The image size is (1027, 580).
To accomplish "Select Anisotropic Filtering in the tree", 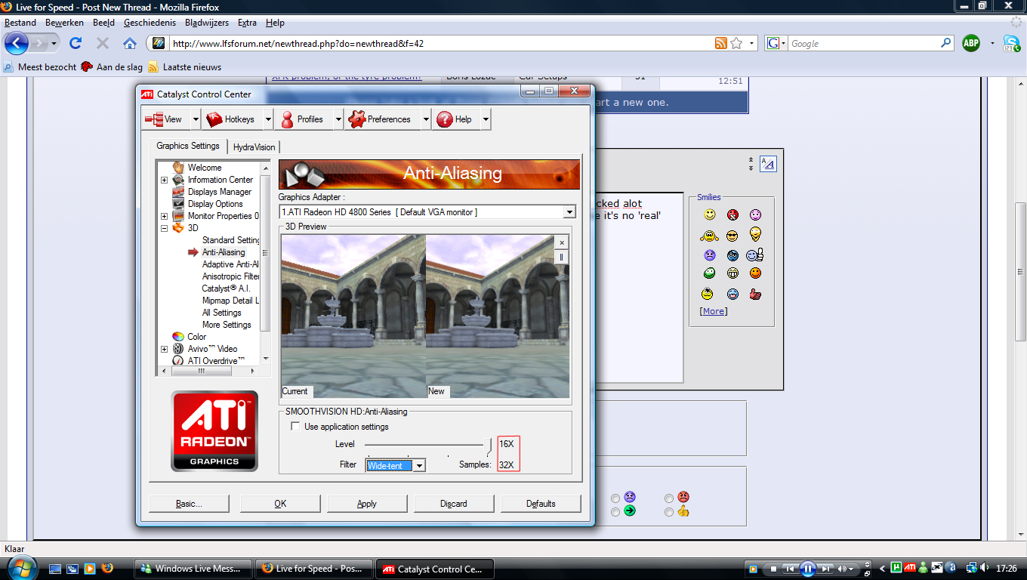I will pyautogui.click(x=231, y=276).
